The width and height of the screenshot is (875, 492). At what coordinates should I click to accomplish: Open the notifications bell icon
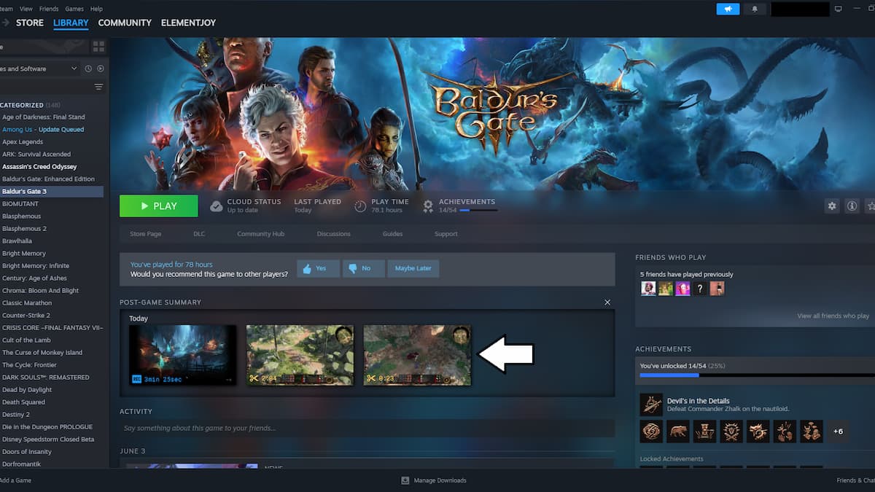[755, 8]
